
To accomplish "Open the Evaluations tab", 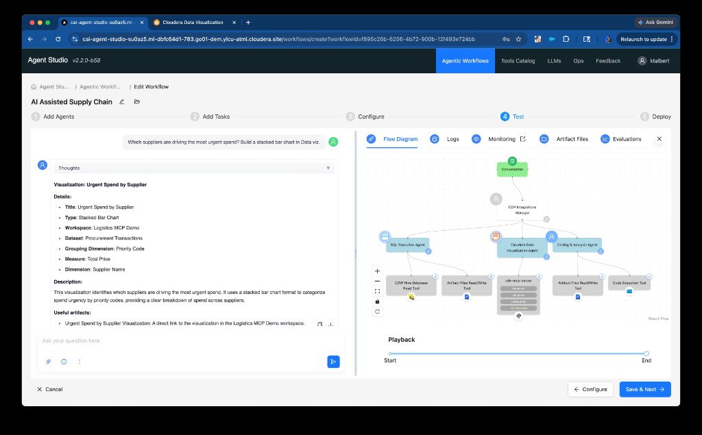I will click(x=621, y=139).
